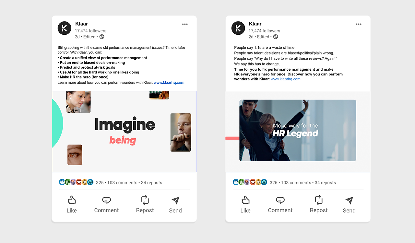Send the left post via the paper-plane icon
The width and height of the screenshot is (415, 243).
coord(175,200)
